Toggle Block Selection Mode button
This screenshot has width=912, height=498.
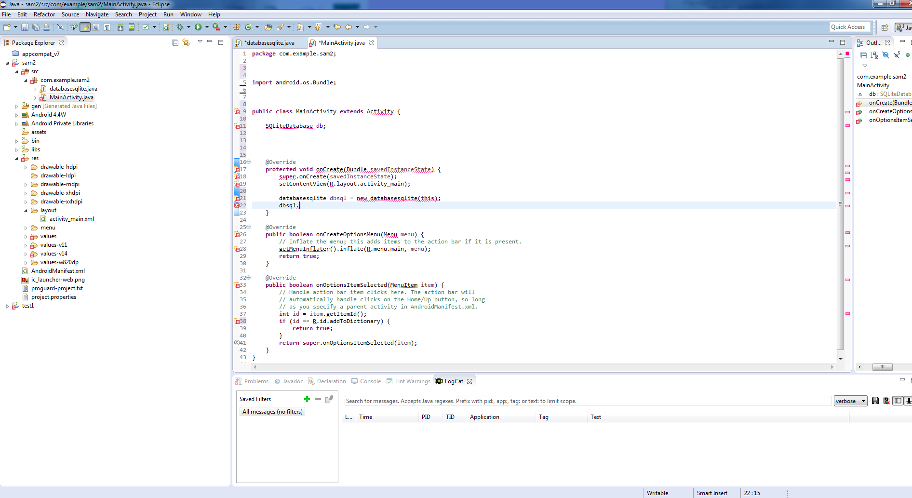[x=96, y=27]
